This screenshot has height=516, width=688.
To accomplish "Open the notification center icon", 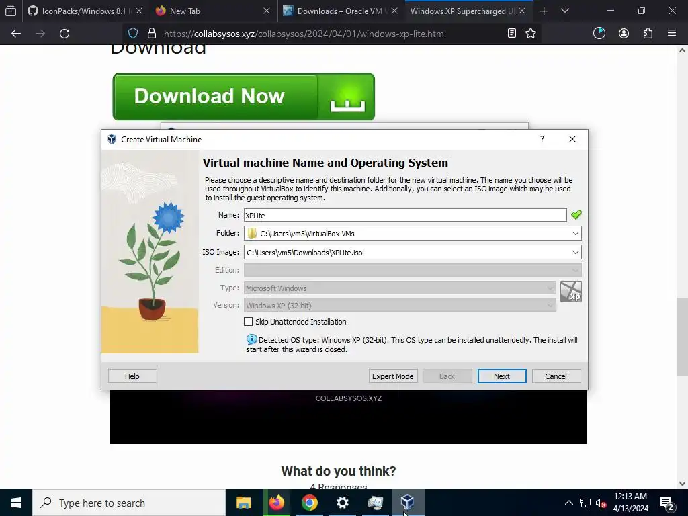I will [x=667, y=503].
